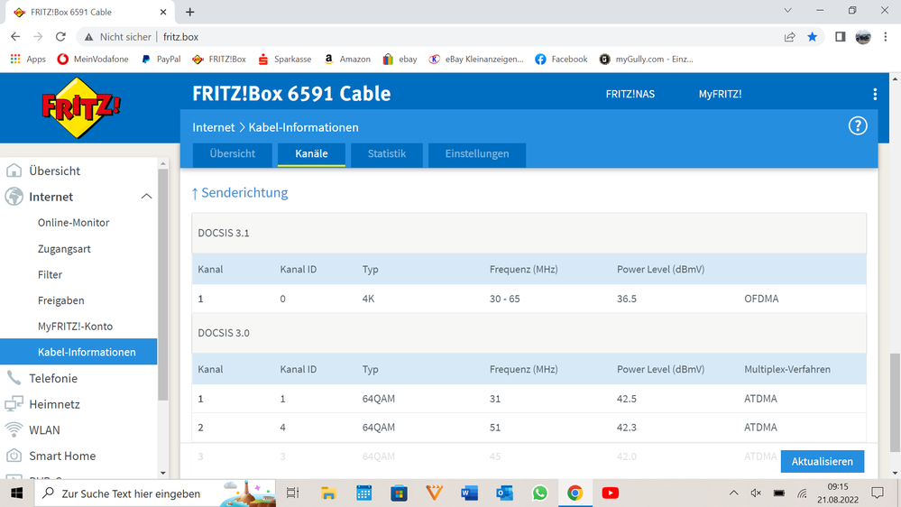
Task: Open the Chrome side panel icon
Action: click(840, 37)
